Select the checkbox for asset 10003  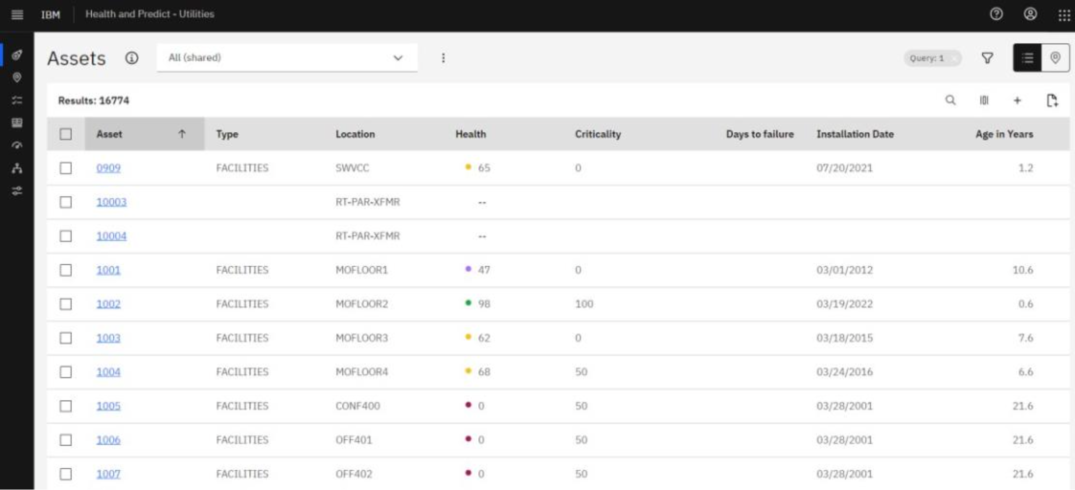pyautogui.click(x=66, y=202)
